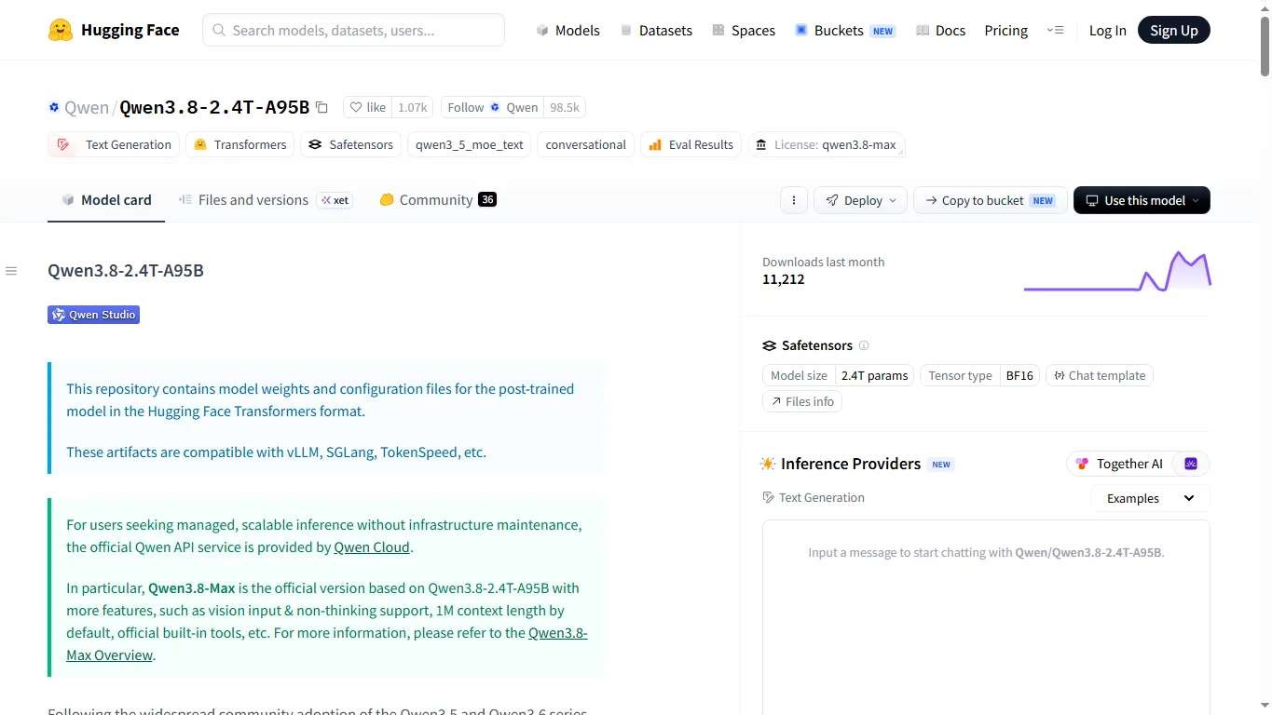Open the Chat template viewer
Viewport: 1272px width, 715px height.
point(1100,375)
